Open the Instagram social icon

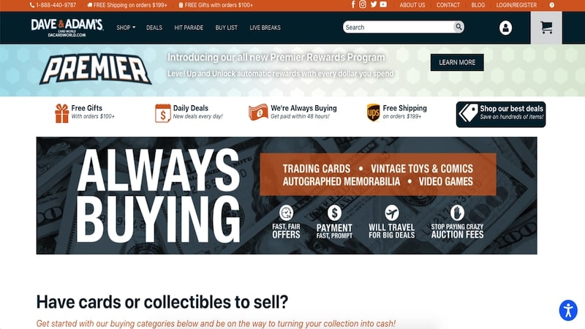(x=363, y=5)
